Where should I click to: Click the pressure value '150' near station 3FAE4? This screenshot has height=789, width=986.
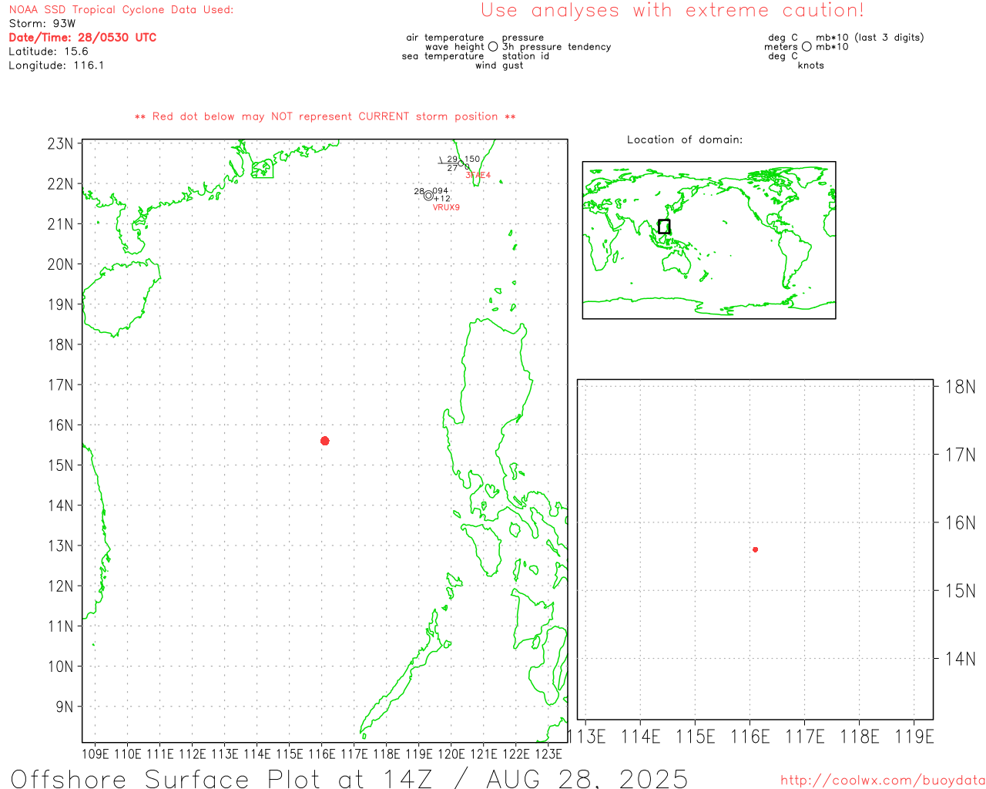472,159
